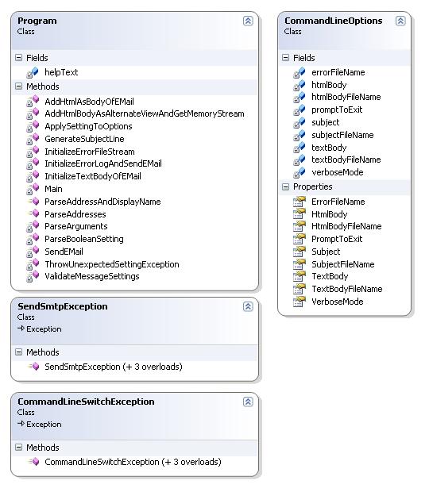This screenshot has width=429, height=492.
Task: Collapse the SendSmtpException class chevron
Action: 248,306
